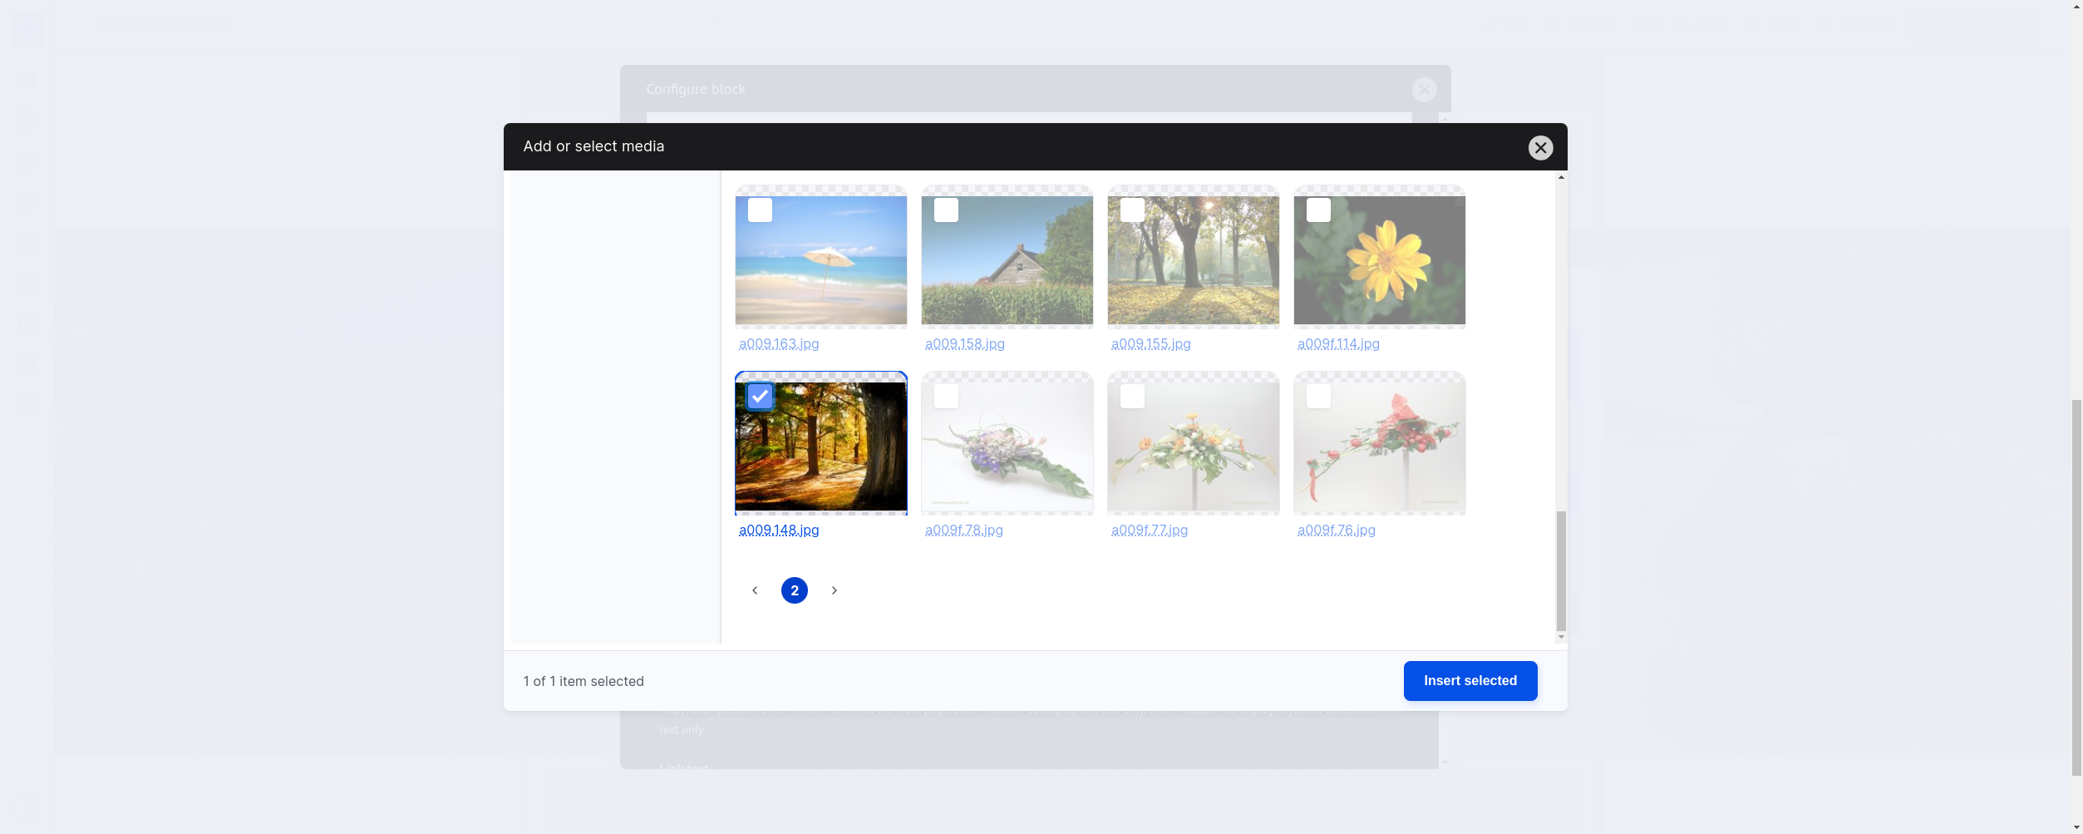
Task: Uncheck the selected a009.148.jpg forest image
Action: (760, 397)
